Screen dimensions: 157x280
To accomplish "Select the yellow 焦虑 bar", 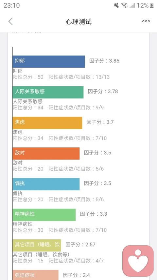I will [x=47, y=123].
